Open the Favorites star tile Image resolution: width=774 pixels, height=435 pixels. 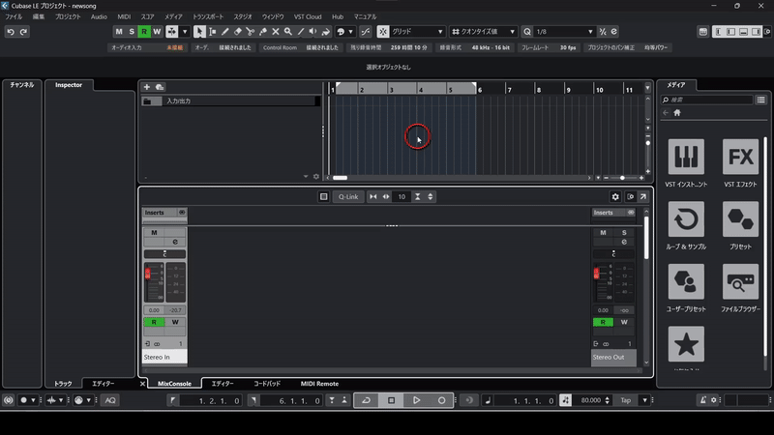(x=686, y=344)
